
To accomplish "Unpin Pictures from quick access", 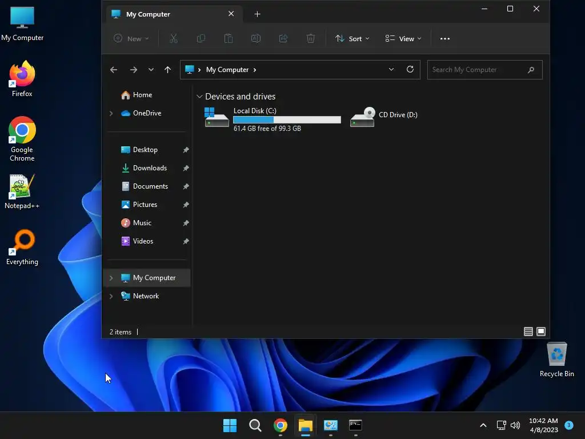I will click(x=186, y=205).
